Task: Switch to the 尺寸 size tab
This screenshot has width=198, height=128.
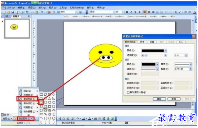Action: [x=142, y=42]
